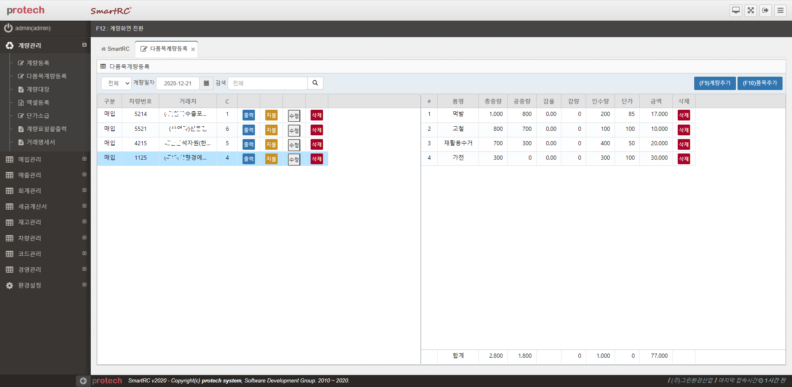Switch to the SmartRC home tab
Screen dimensions: 792x387
pos(115,49)
